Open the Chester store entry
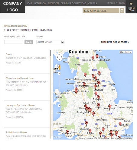 pos(9,54)
